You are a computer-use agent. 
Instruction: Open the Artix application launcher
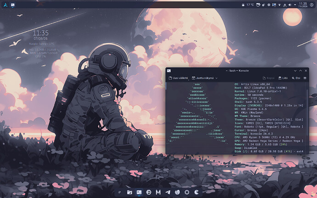coord(6,5)
